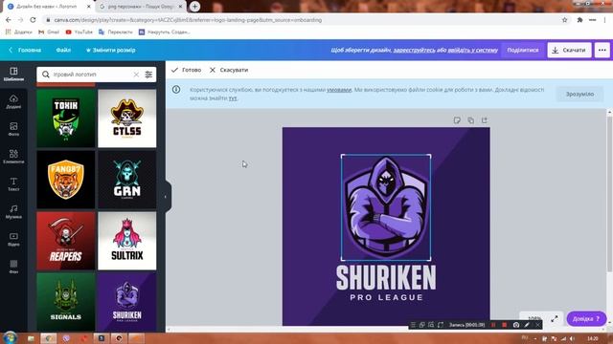Open the Windows Start menu
This screenshot has width=613, height=344.
coord(10,337)
